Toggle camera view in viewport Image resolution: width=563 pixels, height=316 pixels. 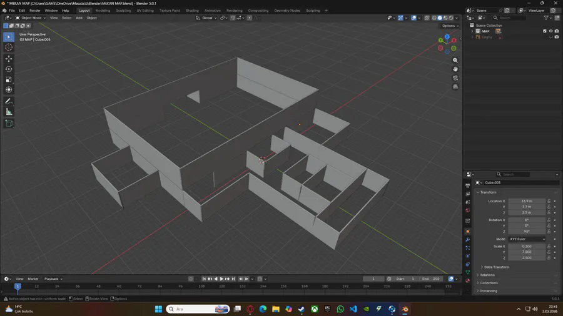tap(455, 77)
